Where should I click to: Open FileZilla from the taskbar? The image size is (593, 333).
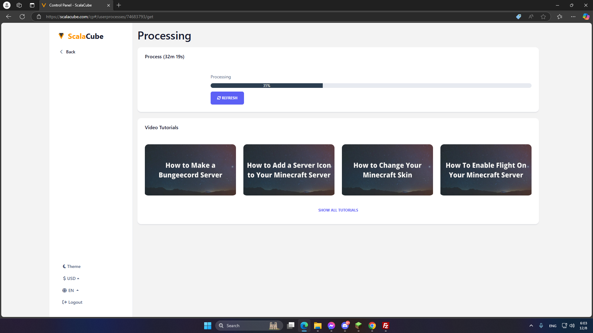point(386,326)
